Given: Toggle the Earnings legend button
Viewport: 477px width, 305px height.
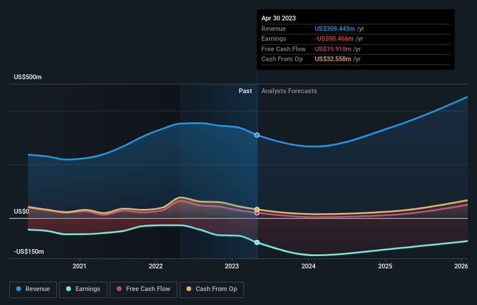Looking at the screenshot, I should pos(83,289).
